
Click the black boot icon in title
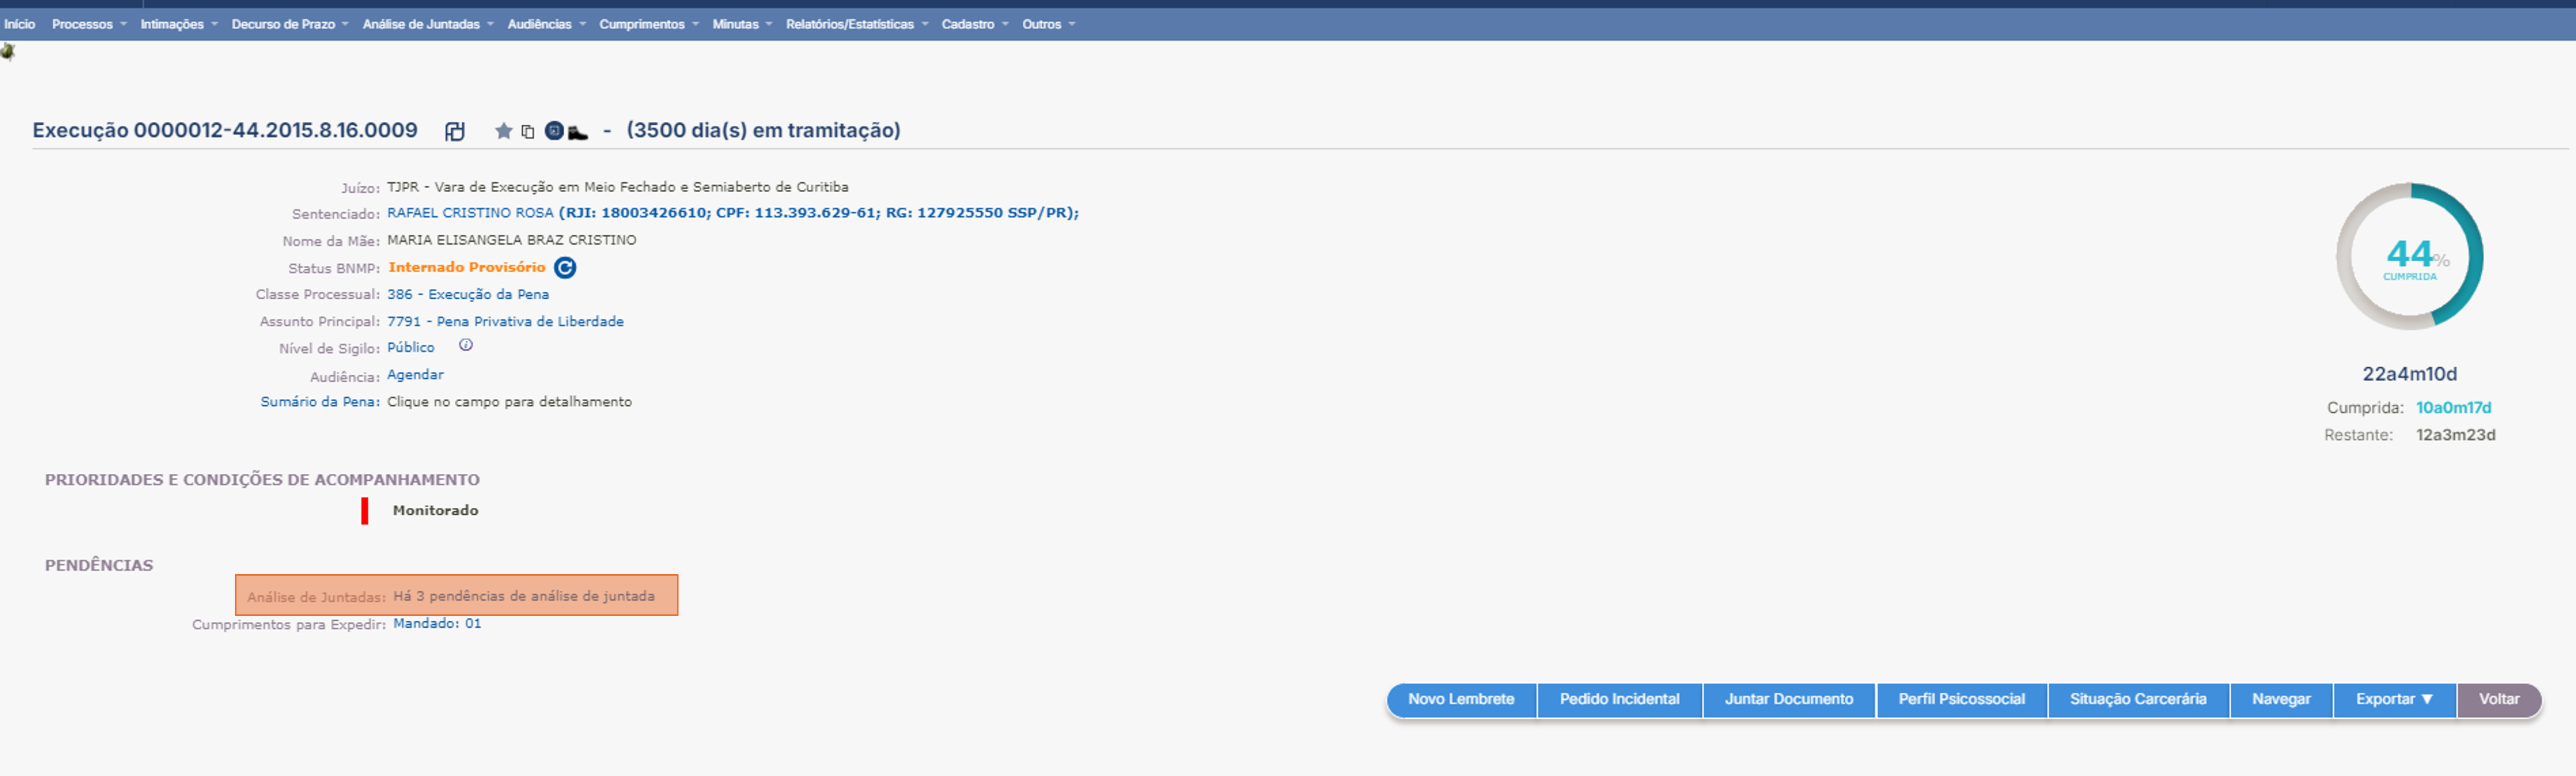(x=578, y=132)
